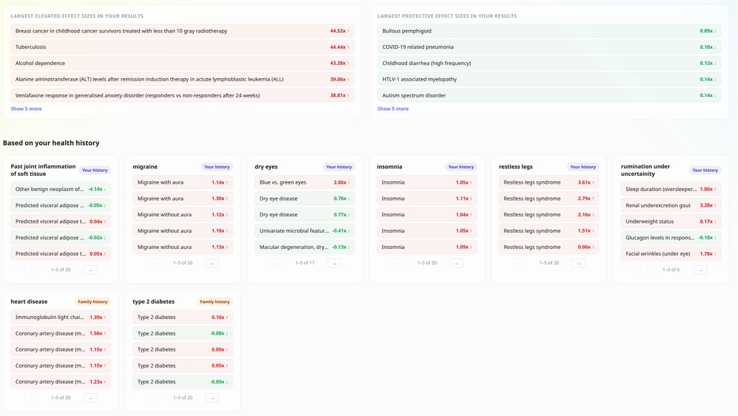Select Type 2 diabetes -0.08x row

tap(183, 333)
